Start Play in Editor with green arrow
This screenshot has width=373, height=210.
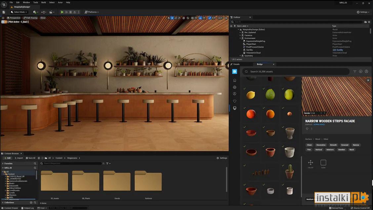[62, 12]
